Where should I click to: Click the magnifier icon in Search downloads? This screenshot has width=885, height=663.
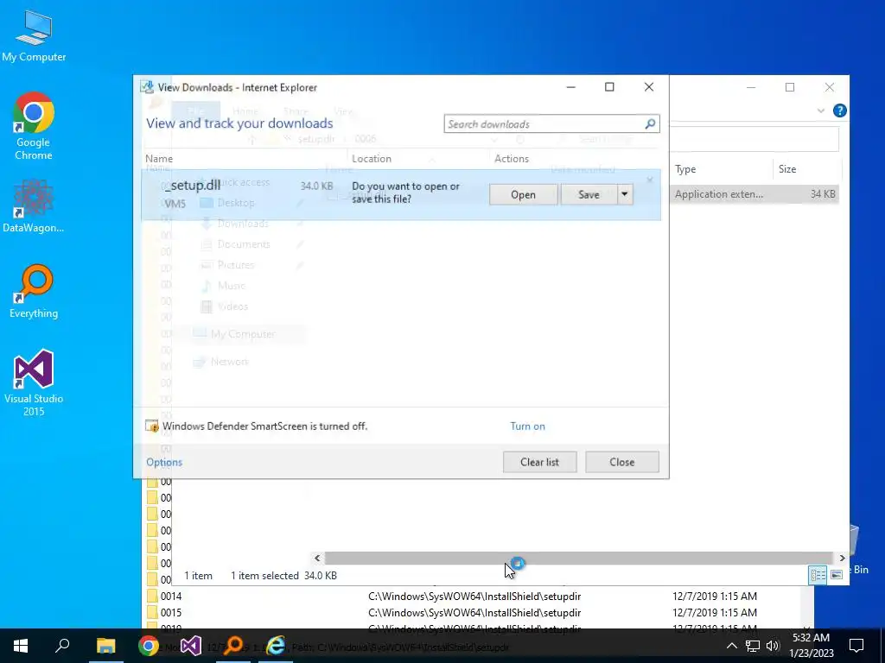(x=650, y=123)
